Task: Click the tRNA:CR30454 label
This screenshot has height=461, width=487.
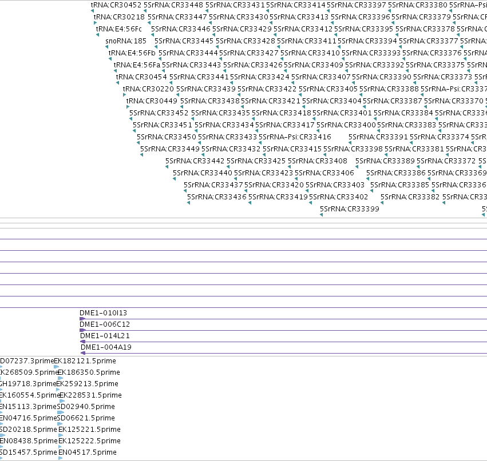Action: coord(141,77)
